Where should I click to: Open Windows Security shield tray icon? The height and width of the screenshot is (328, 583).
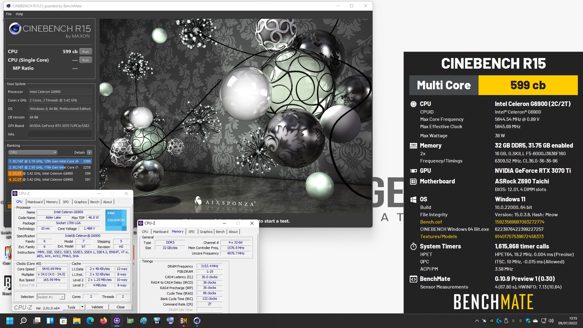pyautogui.click(x=528, y=321)
